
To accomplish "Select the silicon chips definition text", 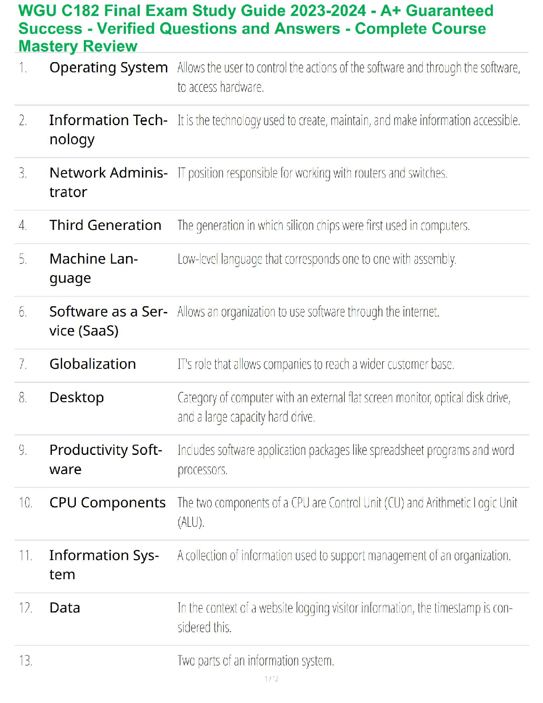I will [x=323, y=226].
